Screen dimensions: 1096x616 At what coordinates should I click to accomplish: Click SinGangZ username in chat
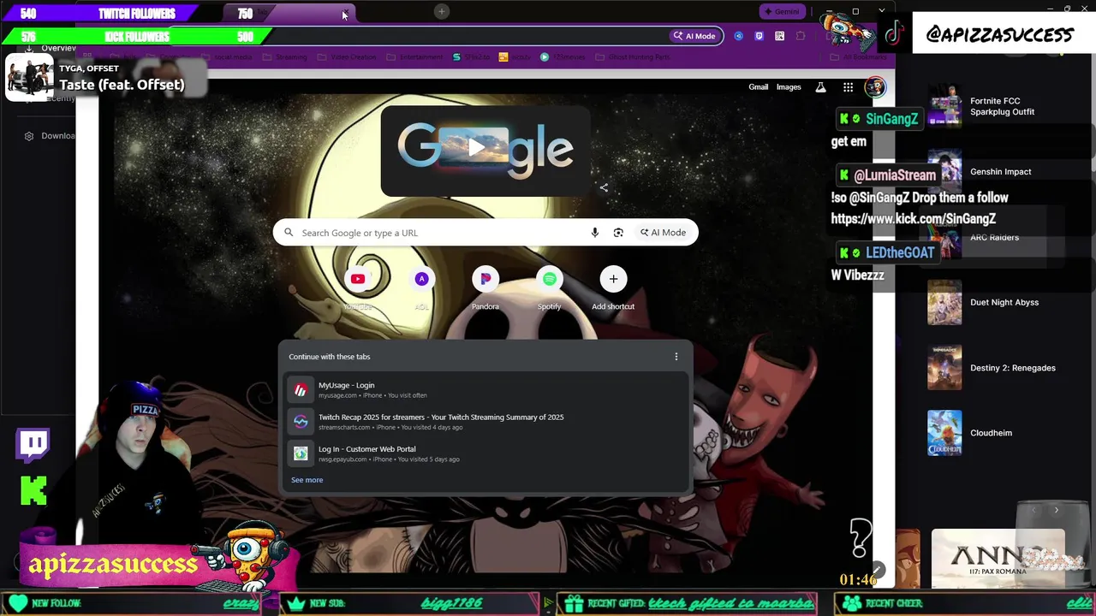[891, 119]
